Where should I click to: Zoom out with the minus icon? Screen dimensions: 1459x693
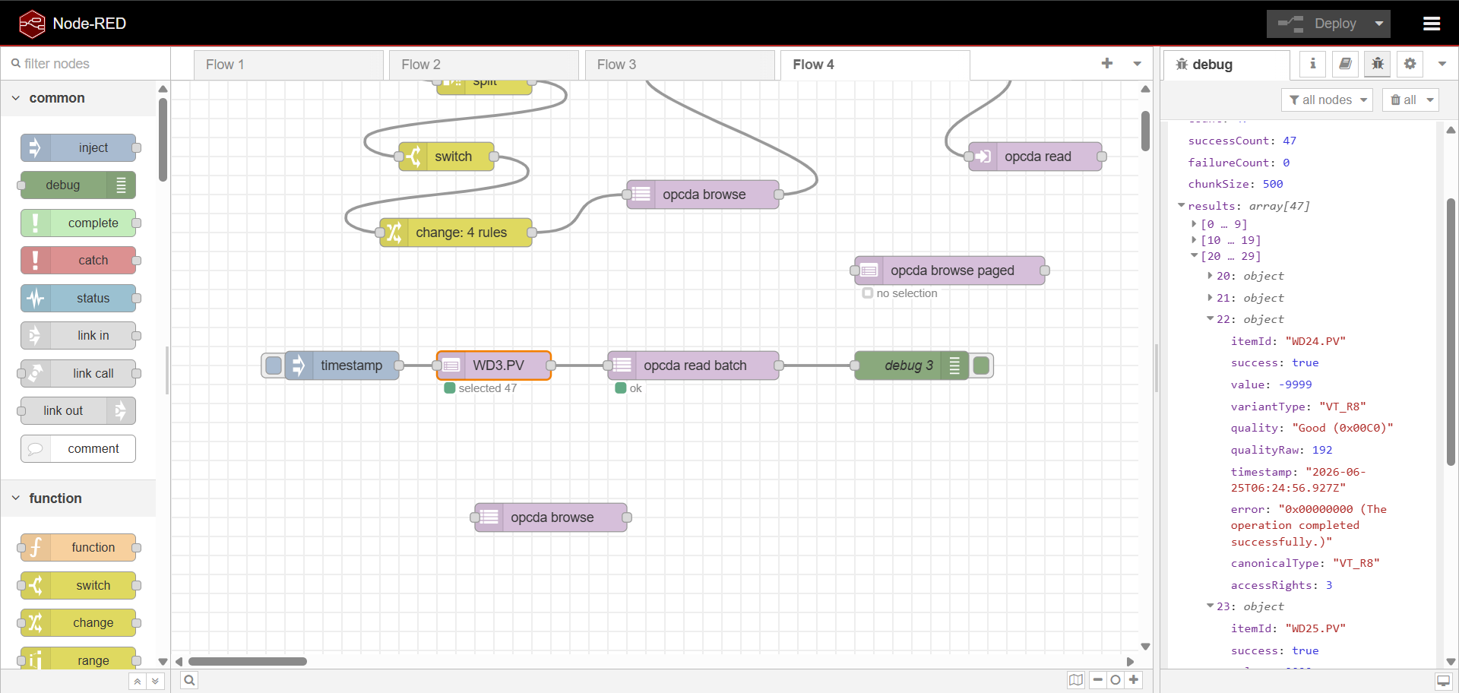point(1098,680)
